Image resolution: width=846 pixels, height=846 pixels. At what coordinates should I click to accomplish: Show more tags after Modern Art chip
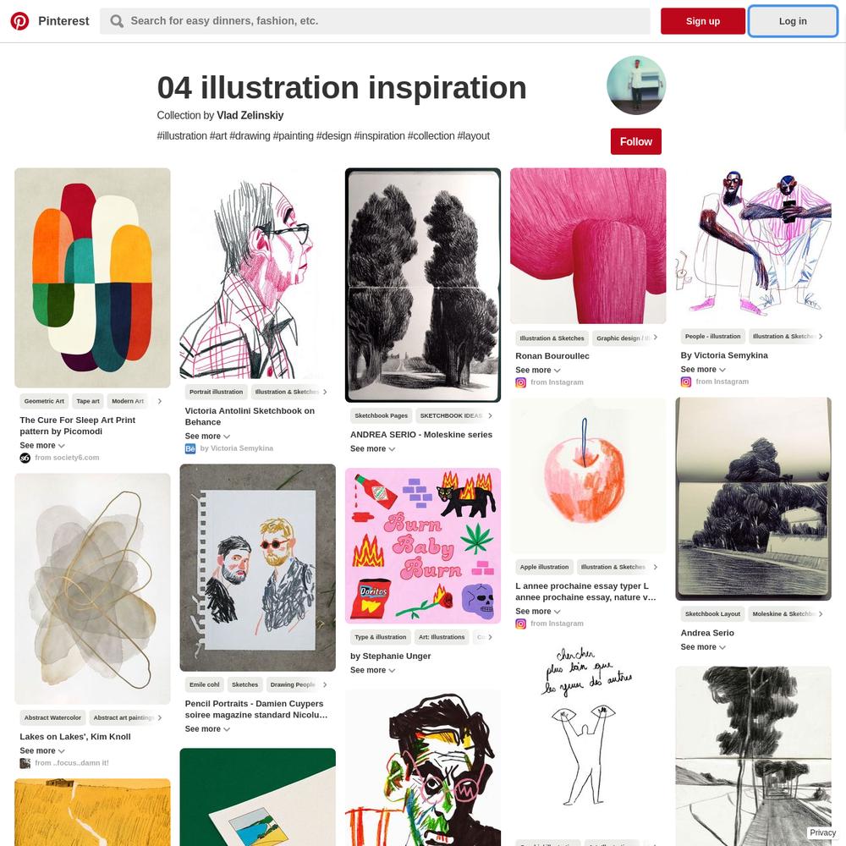point(160,401)
